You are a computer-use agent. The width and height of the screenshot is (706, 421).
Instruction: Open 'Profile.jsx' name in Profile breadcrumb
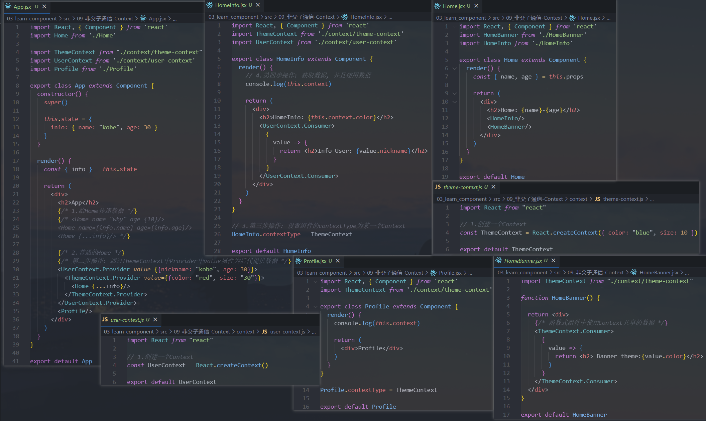[x=450, y=273]
